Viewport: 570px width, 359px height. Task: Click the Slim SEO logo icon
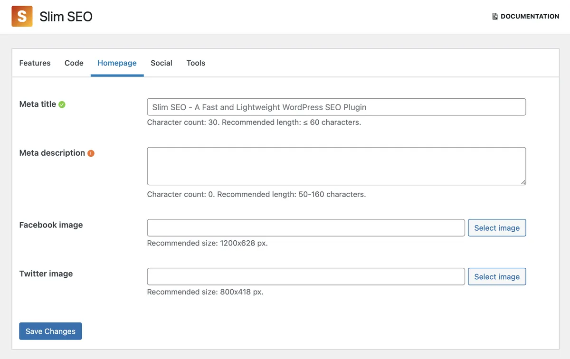[x=22, y=16]
